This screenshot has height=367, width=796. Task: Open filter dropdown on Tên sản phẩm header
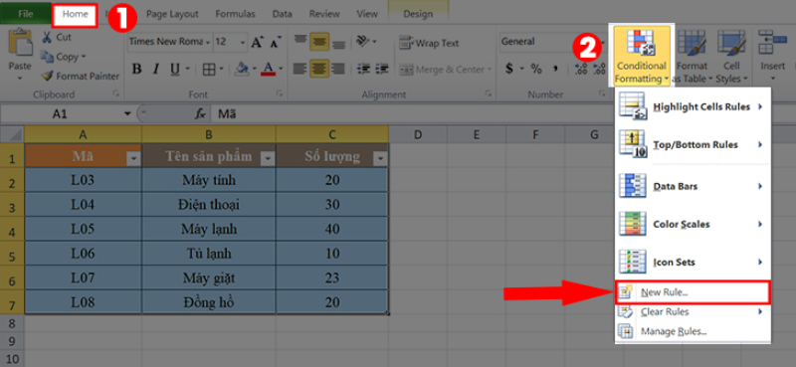coord(268,159)
